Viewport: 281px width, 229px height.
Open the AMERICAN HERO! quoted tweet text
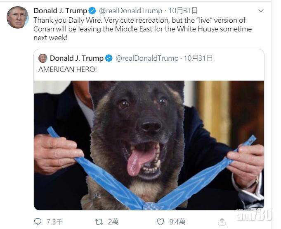click(x=68, y=69)
